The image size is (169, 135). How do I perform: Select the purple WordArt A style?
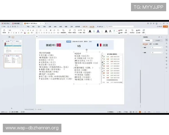pos(98,31)
